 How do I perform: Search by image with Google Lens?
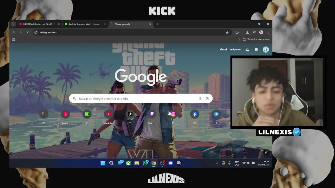click(207, 98)
